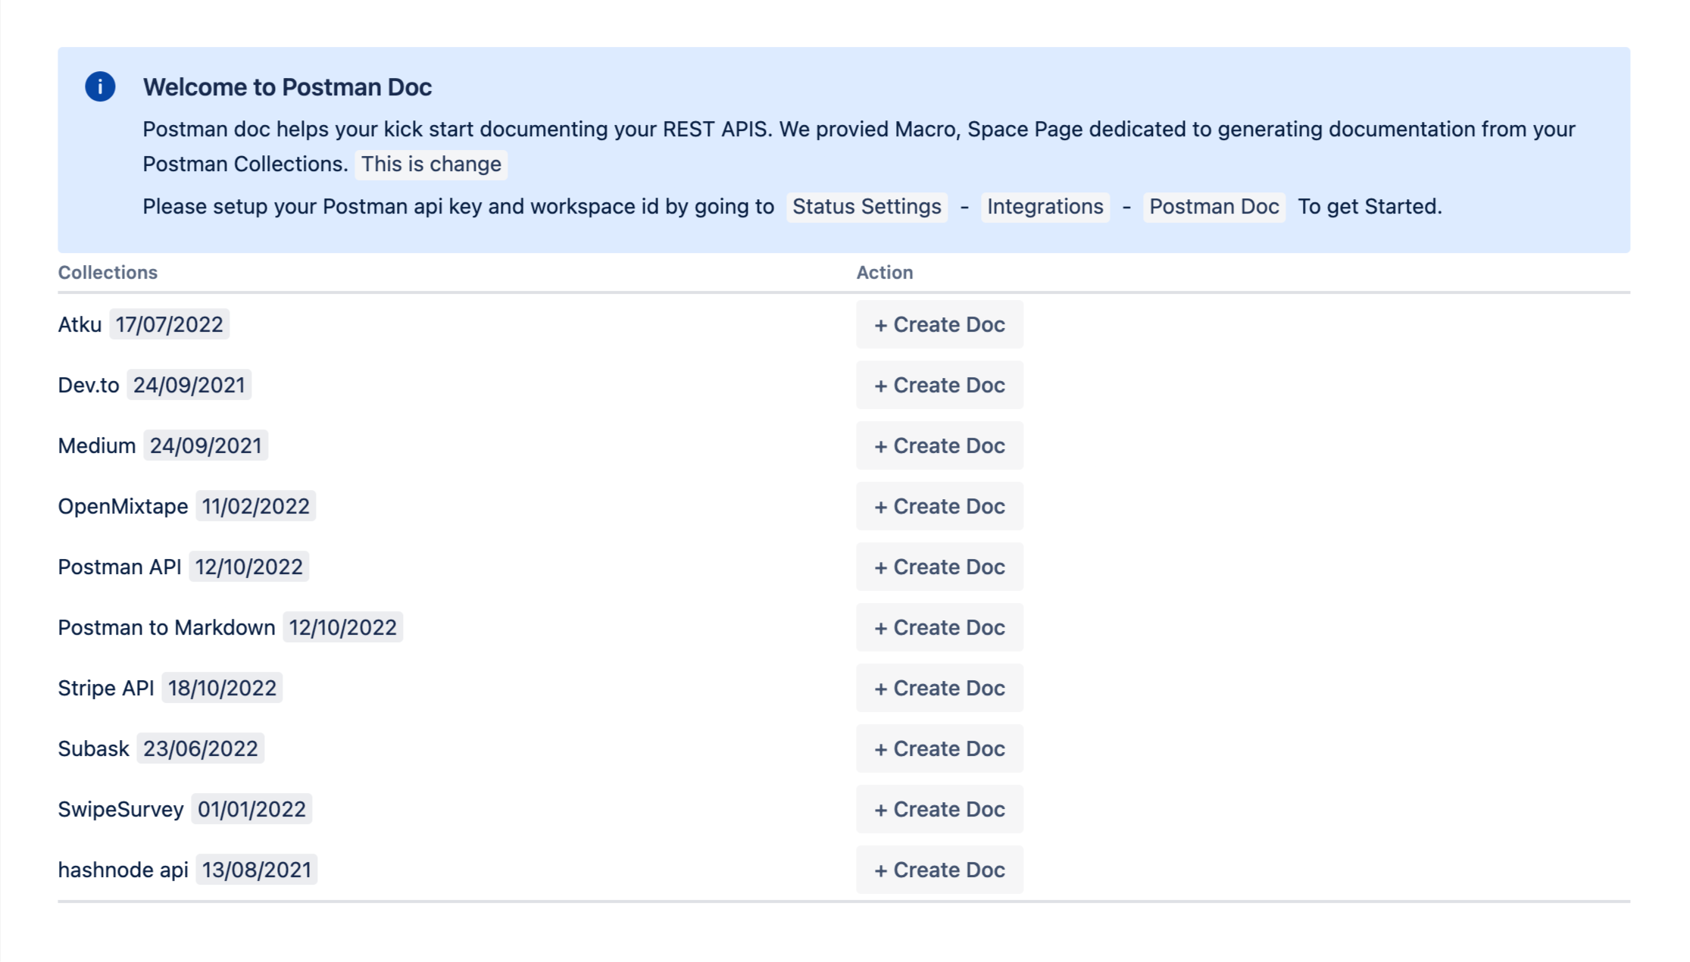
Task: Open Status Settings from the setup instructions
Action: 866,206
